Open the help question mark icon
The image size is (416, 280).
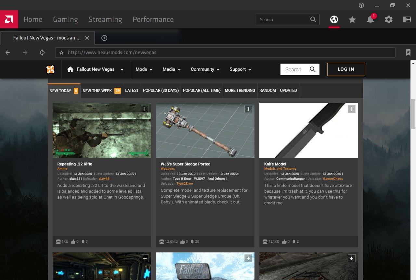pos(361,5)
